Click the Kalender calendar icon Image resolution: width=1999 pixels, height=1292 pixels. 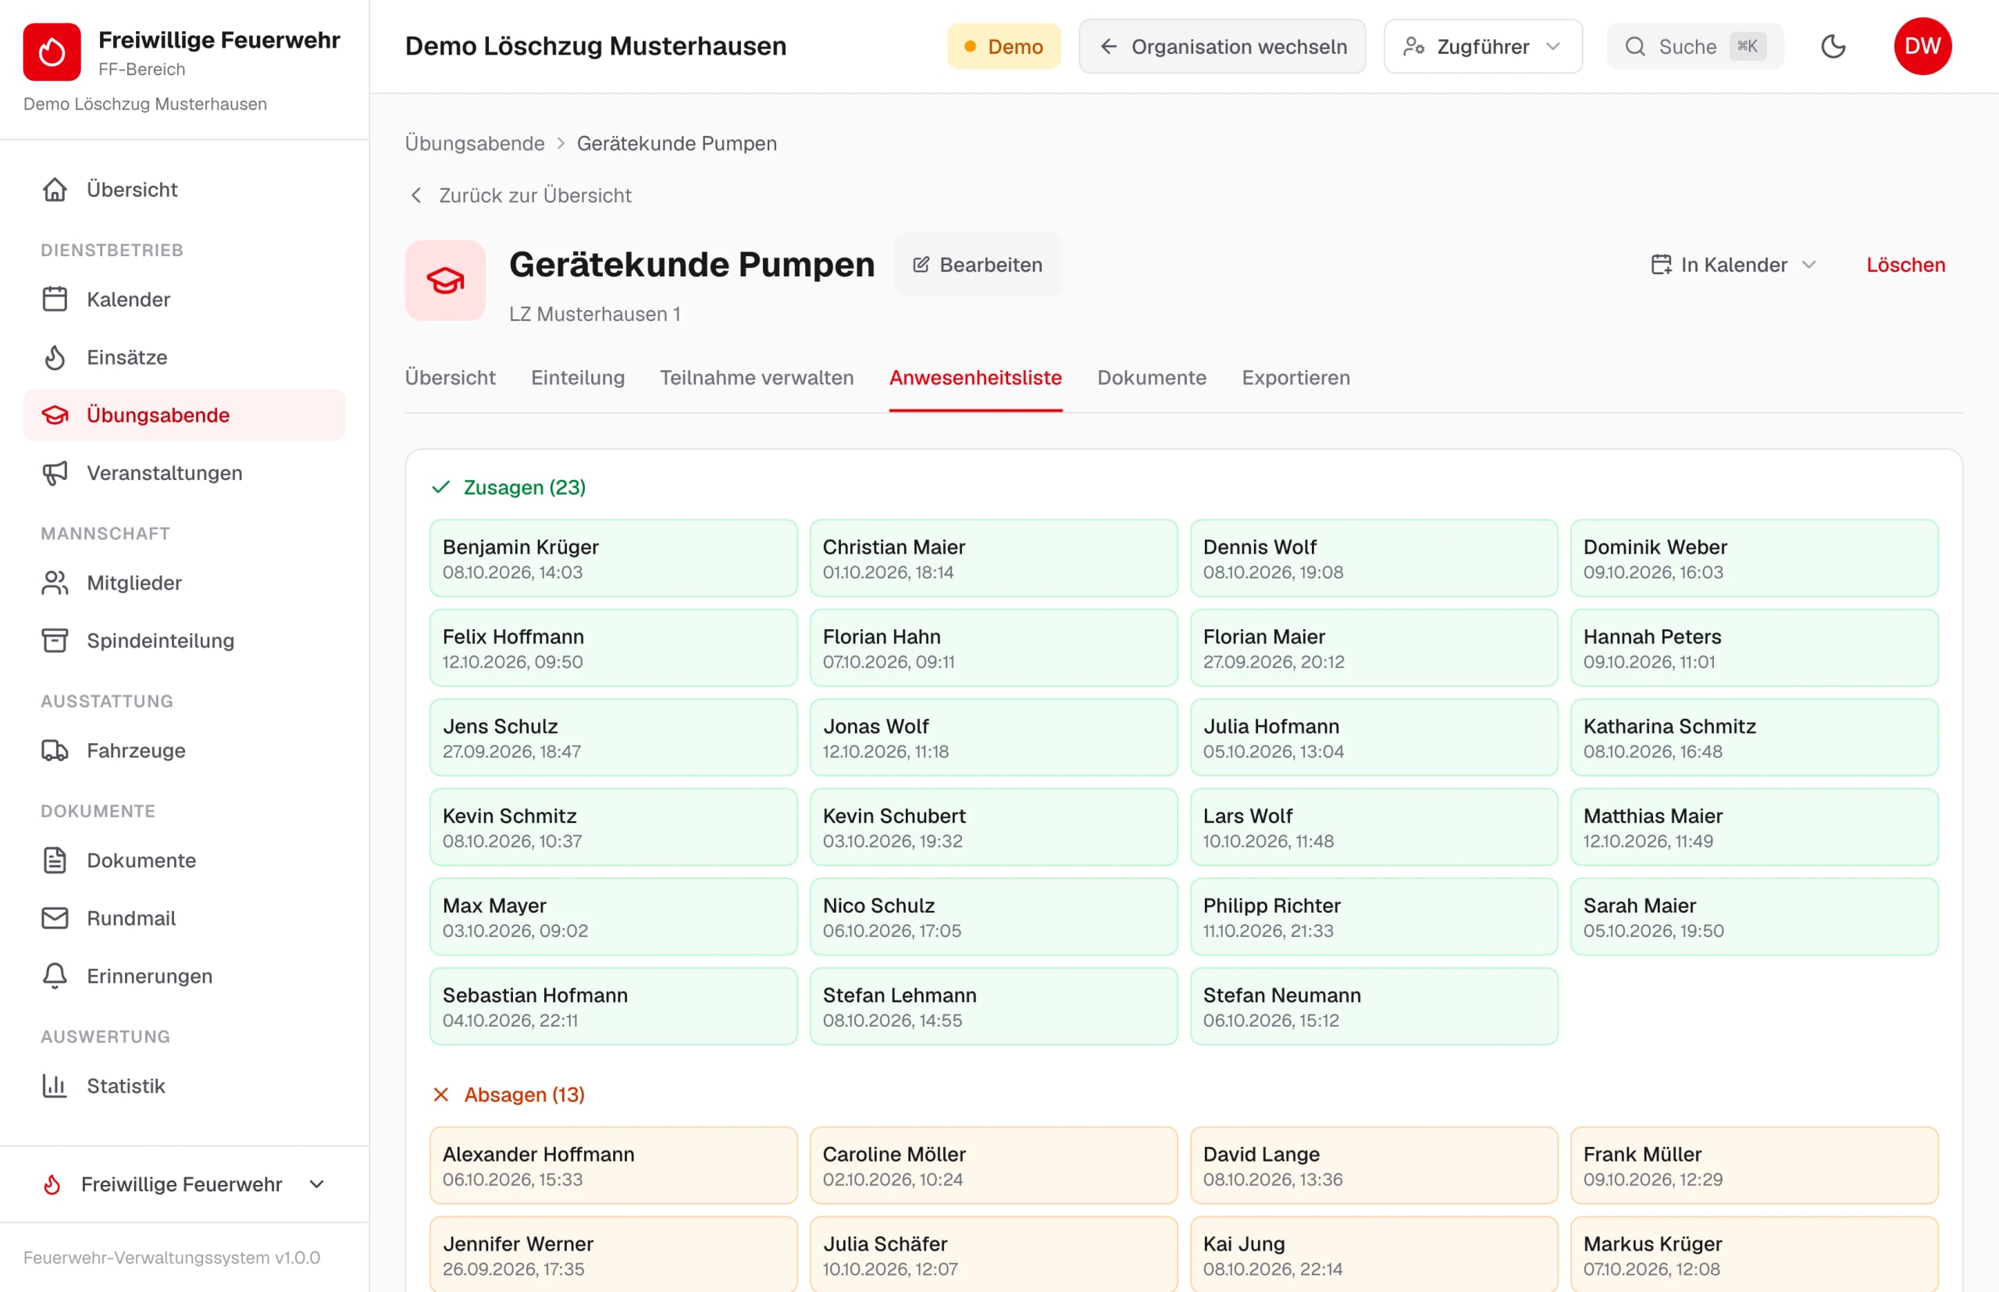(55, 300)
